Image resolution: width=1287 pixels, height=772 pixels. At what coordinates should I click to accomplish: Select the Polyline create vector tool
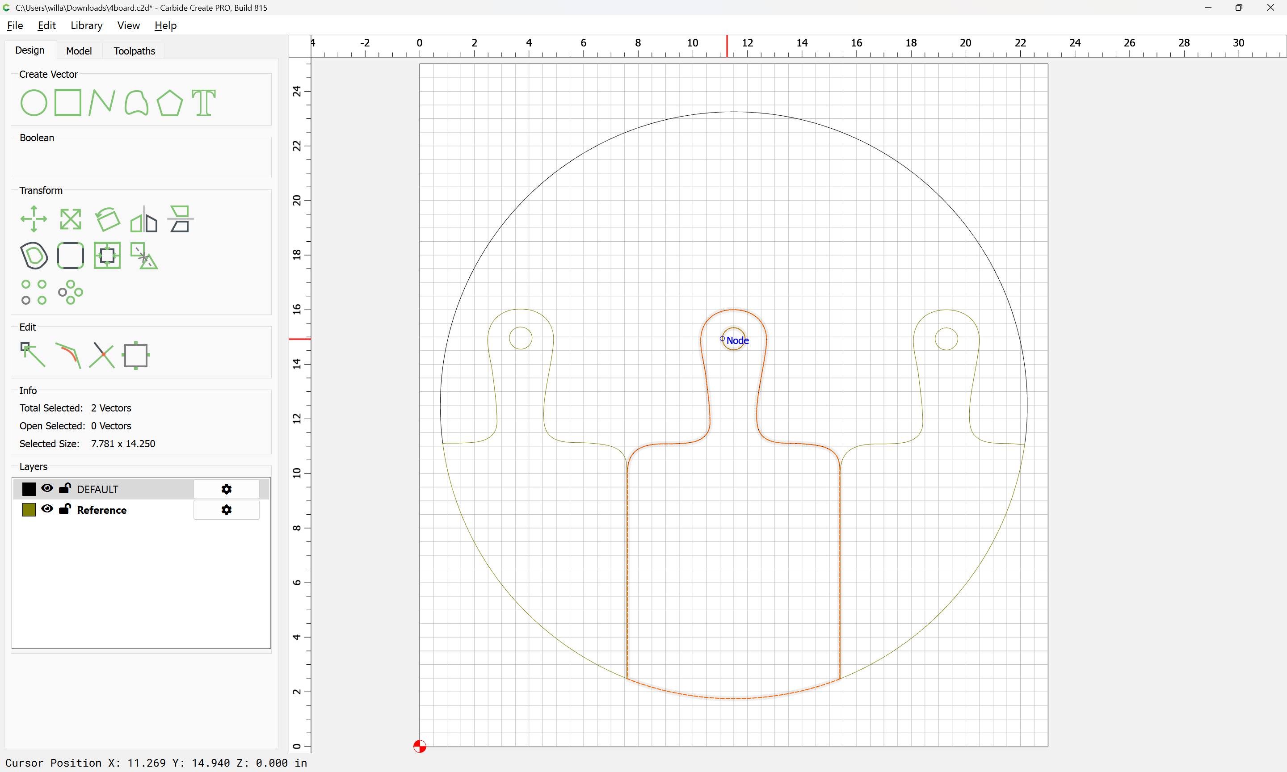pyautogui.click(x=101, y=102)
